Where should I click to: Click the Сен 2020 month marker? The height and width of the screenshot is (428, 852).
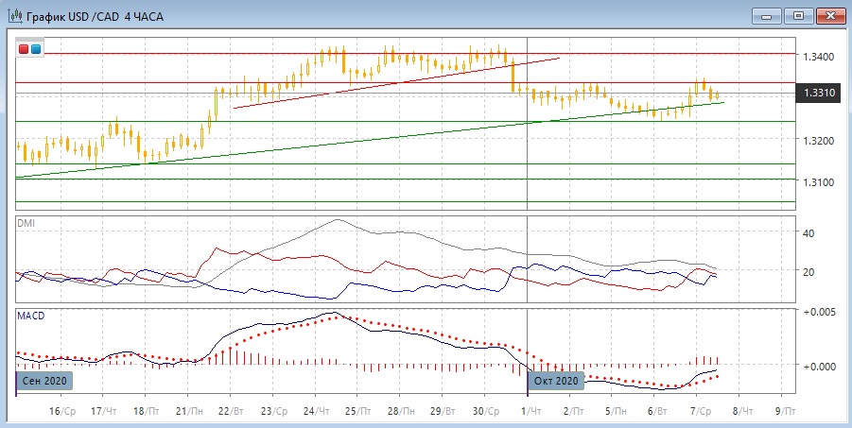(x=45, y=381)
